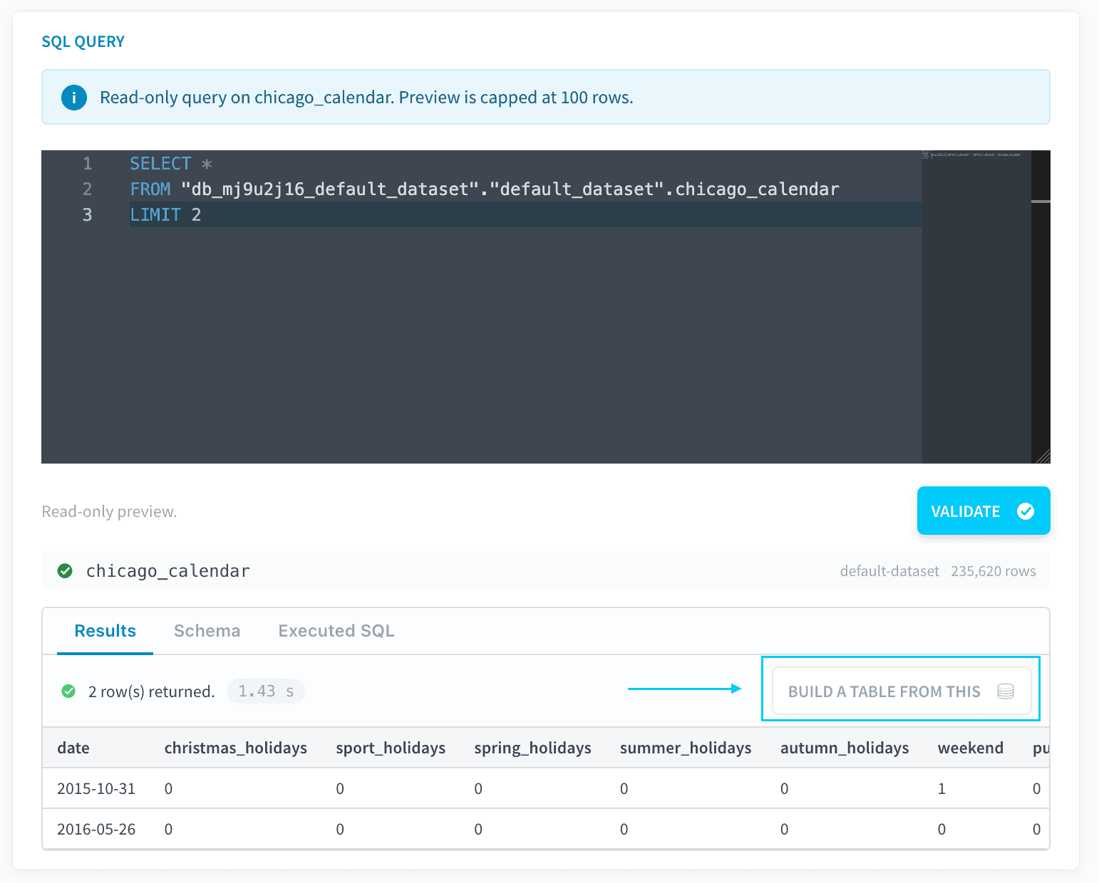Click the 1.43 s timing badge

tap(266, 691)
